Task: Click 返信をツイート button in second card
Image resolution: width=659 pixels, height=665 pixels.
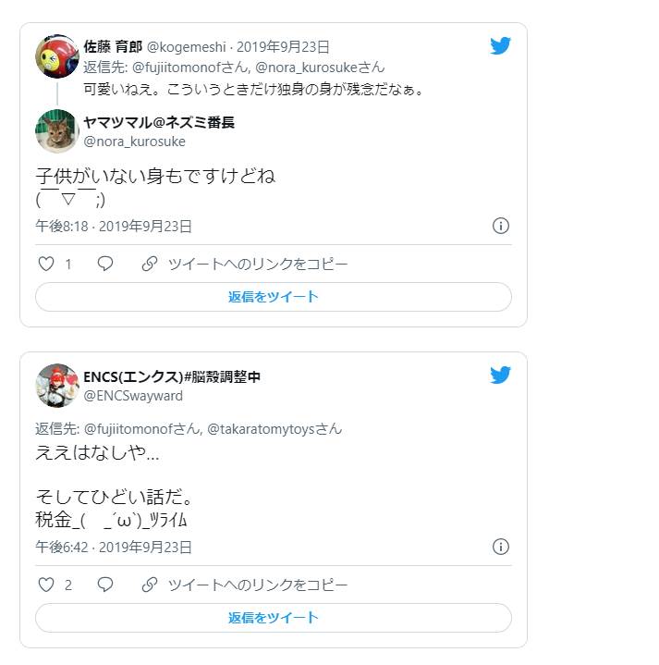Action: click(x=274, y=618)
